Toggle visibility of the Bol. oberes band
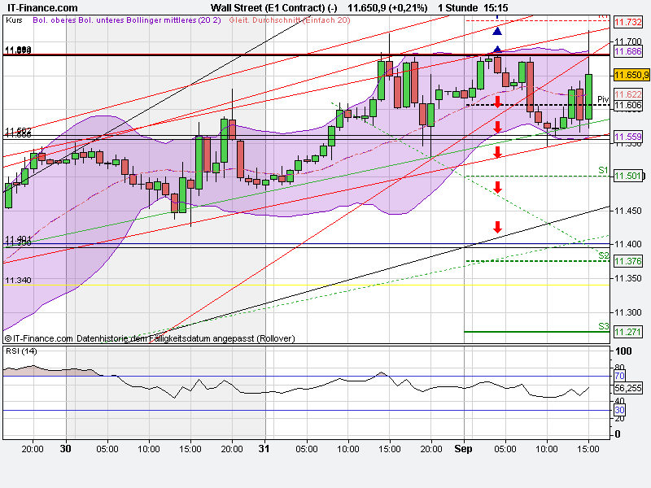 coord(49,23)
